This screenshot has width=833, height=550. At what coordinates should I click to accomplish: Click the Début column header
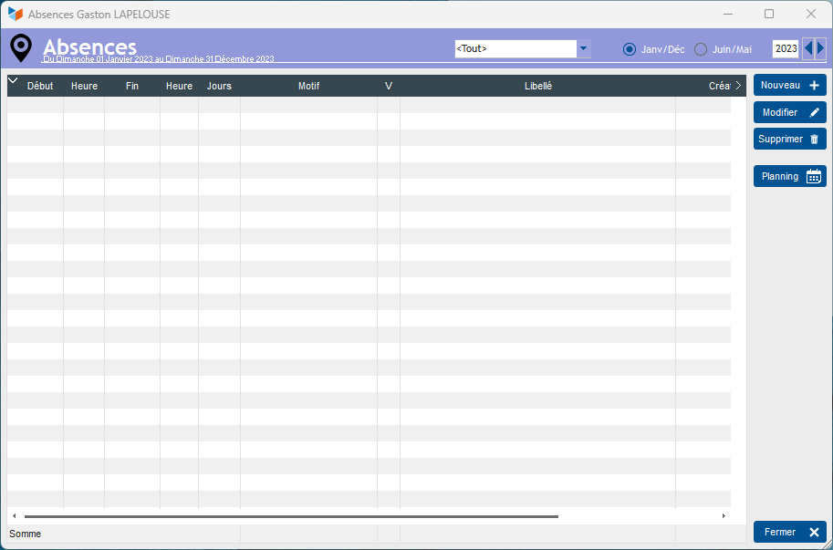coord(40,86)
